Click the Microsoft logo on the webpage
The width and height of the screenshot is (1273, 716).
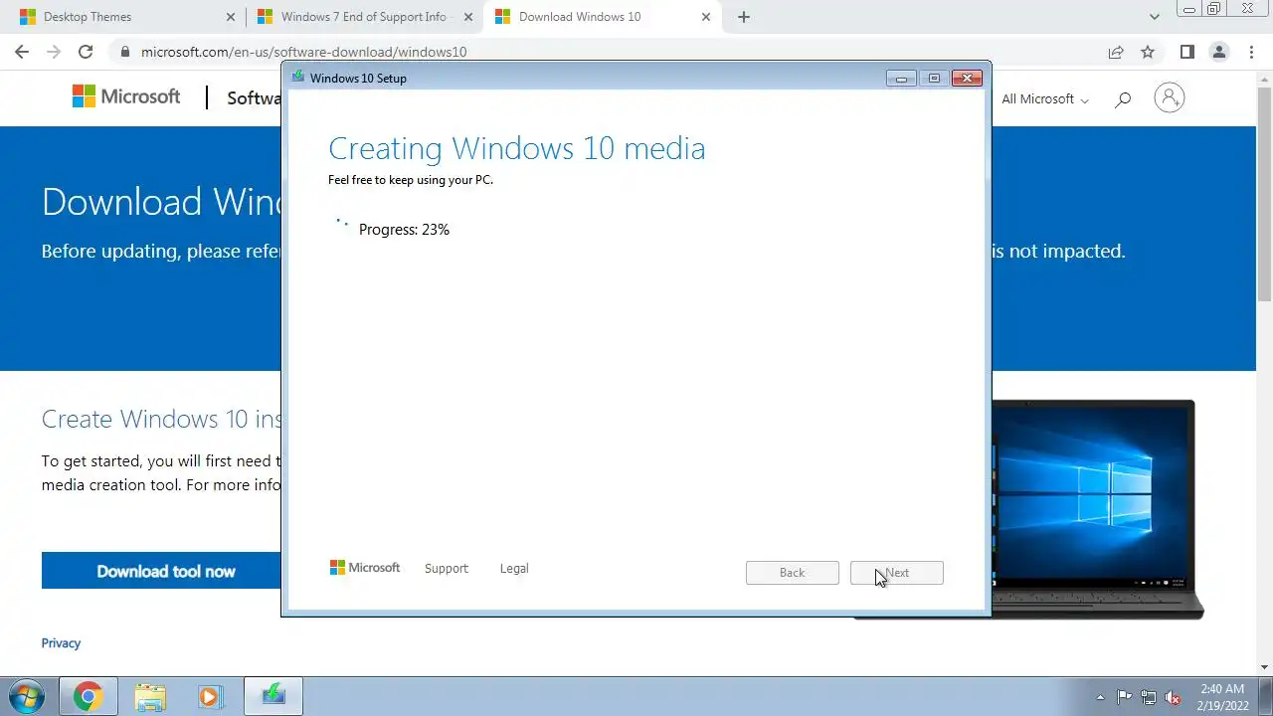coord(126,96)
